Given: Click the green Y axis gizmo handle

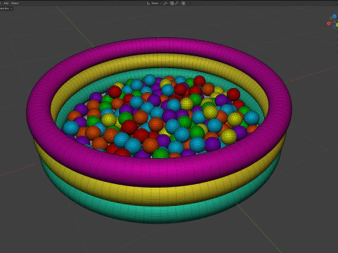Looking at the screenshot, I should [x=337, y=25].
